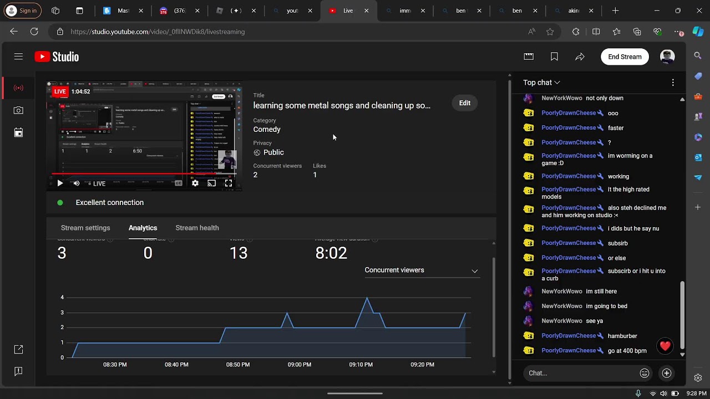Open video player settings gear
The height and width of the screenshot is (399, 710).
[195, 183]
